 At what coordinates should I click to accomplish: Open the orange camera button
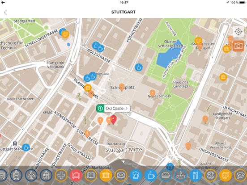[238, 46]
